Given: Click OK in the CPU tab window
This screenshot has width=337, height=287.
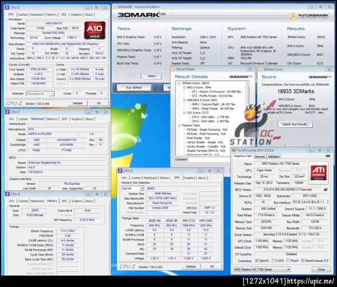Looking at the screenshot, I should point(99,104).
